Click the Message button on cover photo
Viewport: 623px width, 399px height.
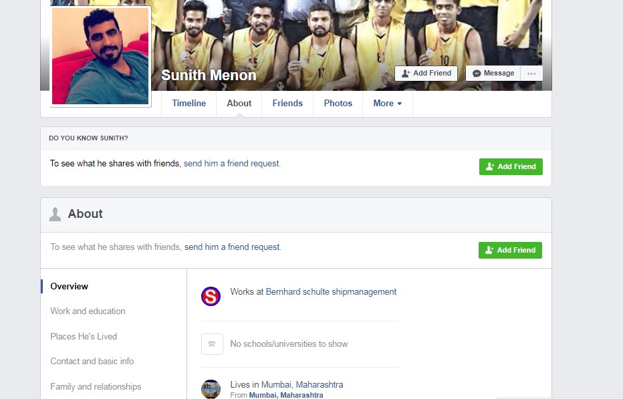click(x=493, y=74)
